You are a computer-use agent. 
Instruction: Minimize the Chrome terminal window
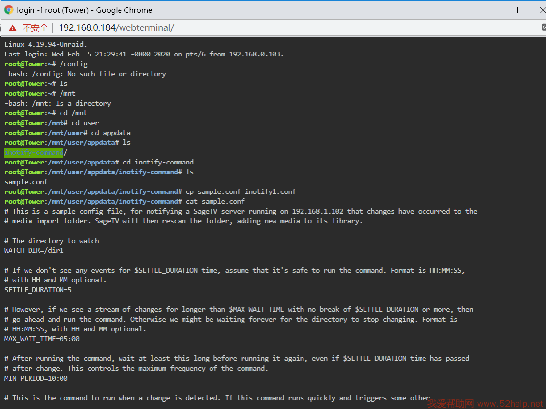pos(487,10)
